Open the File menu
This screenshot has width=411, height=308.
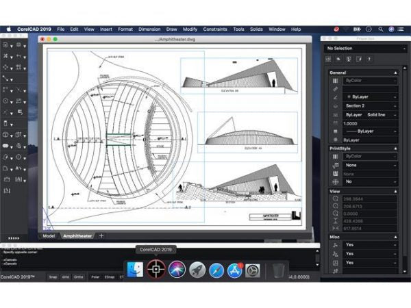(x=60, y=29)
